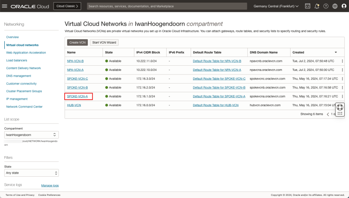349x198 pixels.
Task: Open actions menu for SPOKE-VCN-C row
Action: [342, 79]
